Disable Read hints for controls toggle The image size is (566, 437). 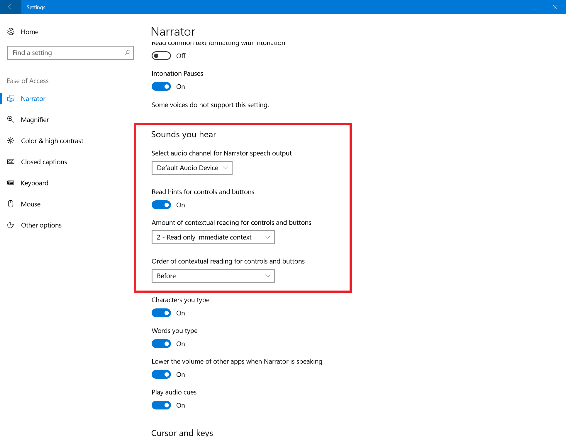(x=161, y=205)
